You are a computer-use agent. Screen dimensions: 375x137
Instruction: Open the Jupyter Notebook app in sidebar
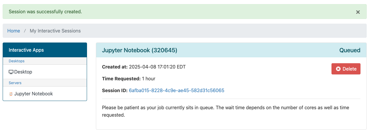click(x=33, y=94)
